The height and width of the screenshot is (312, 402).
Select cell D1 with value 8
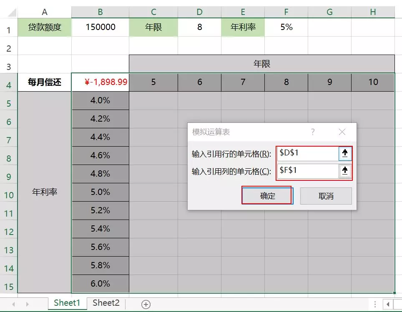199,27
